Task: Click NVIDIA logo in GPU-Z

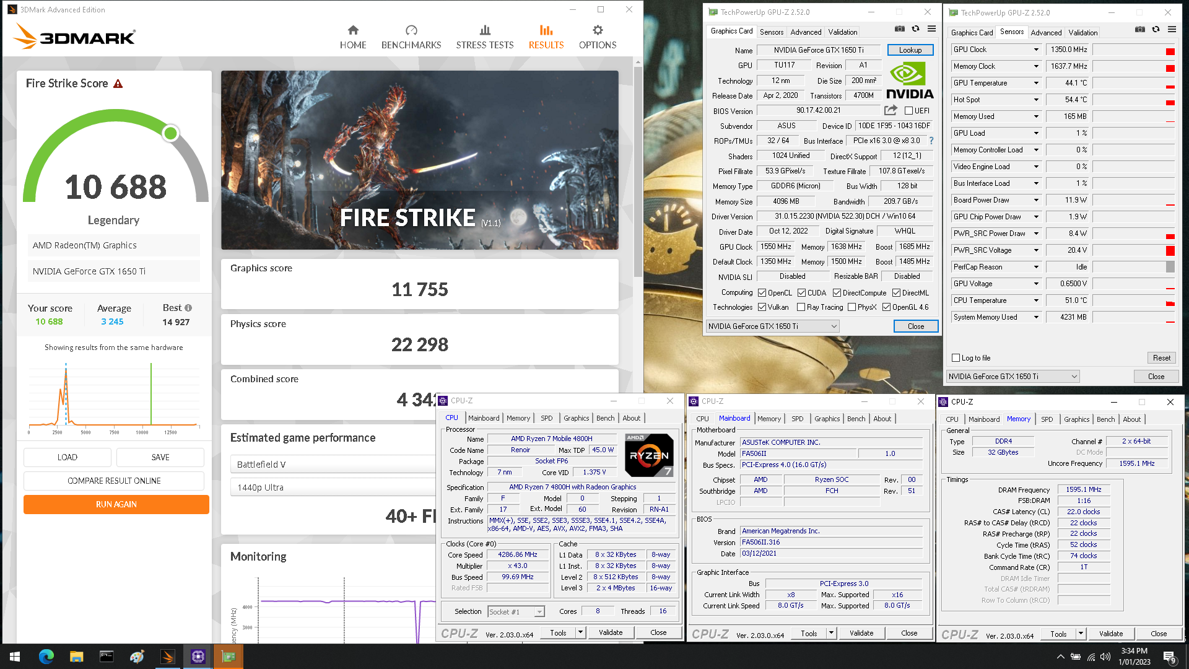Action: [x=910, y=81]
